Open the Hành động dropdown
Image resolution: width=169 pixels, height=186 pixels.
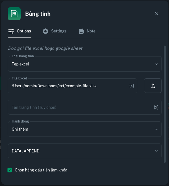coord(85,129)
